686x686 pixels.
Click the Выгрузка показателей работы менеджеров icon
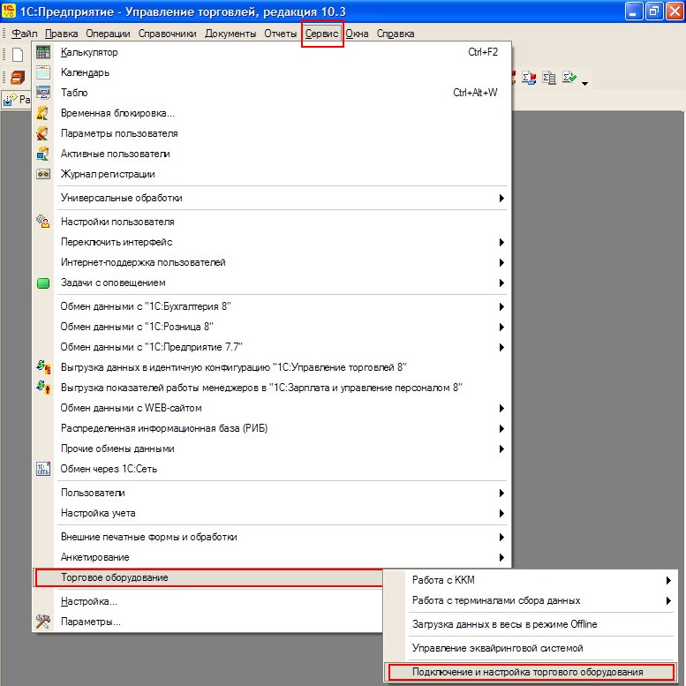(43, 388)
